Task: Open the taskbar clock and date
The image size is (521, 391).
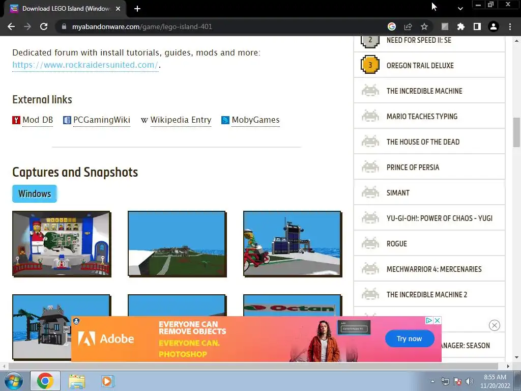Action: click(495, 381)
